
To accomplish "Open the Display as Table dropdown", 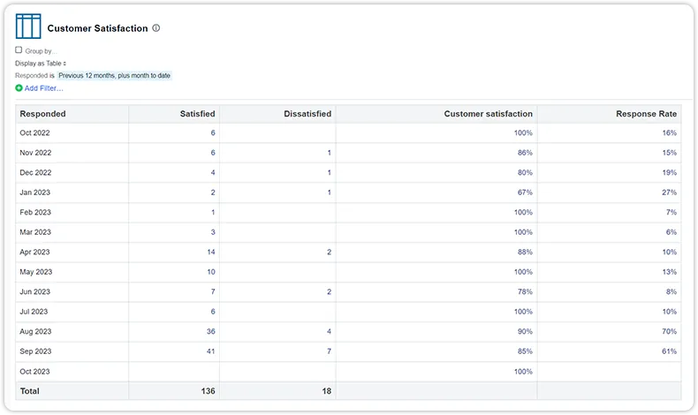I will click(x=41, y=64).
